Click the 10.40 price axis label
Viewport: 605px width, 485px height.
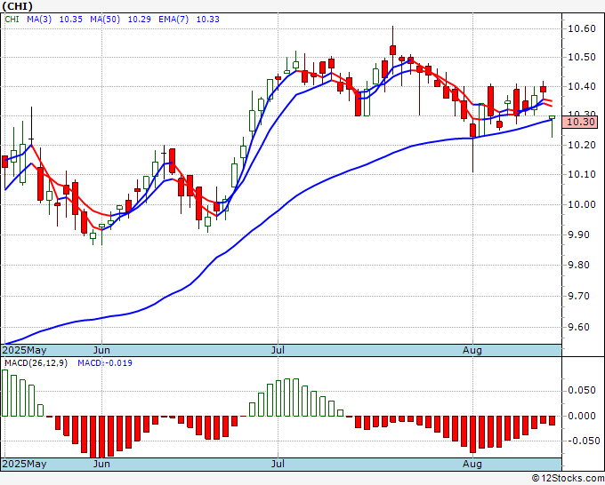tap(582, 86)
